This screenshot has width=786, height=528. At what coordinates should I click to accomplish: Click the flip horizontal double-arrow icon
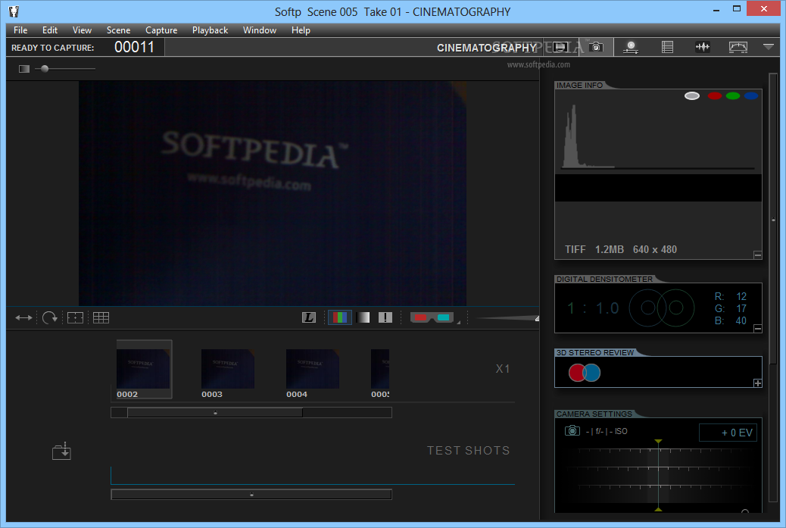click(23, 317)
